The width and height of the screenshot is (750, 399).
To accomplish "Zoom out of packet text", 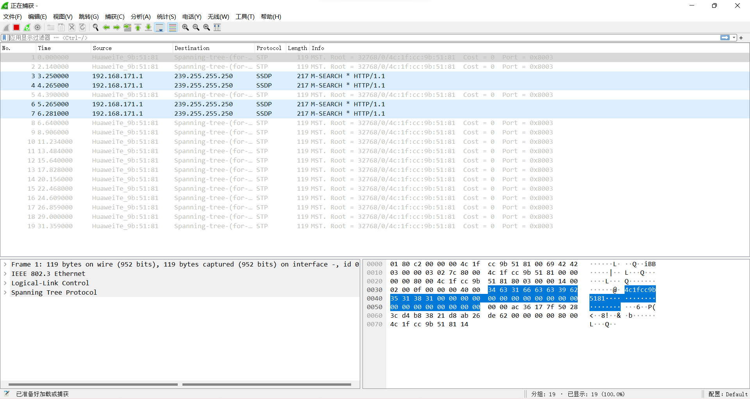I will [196, 27].
